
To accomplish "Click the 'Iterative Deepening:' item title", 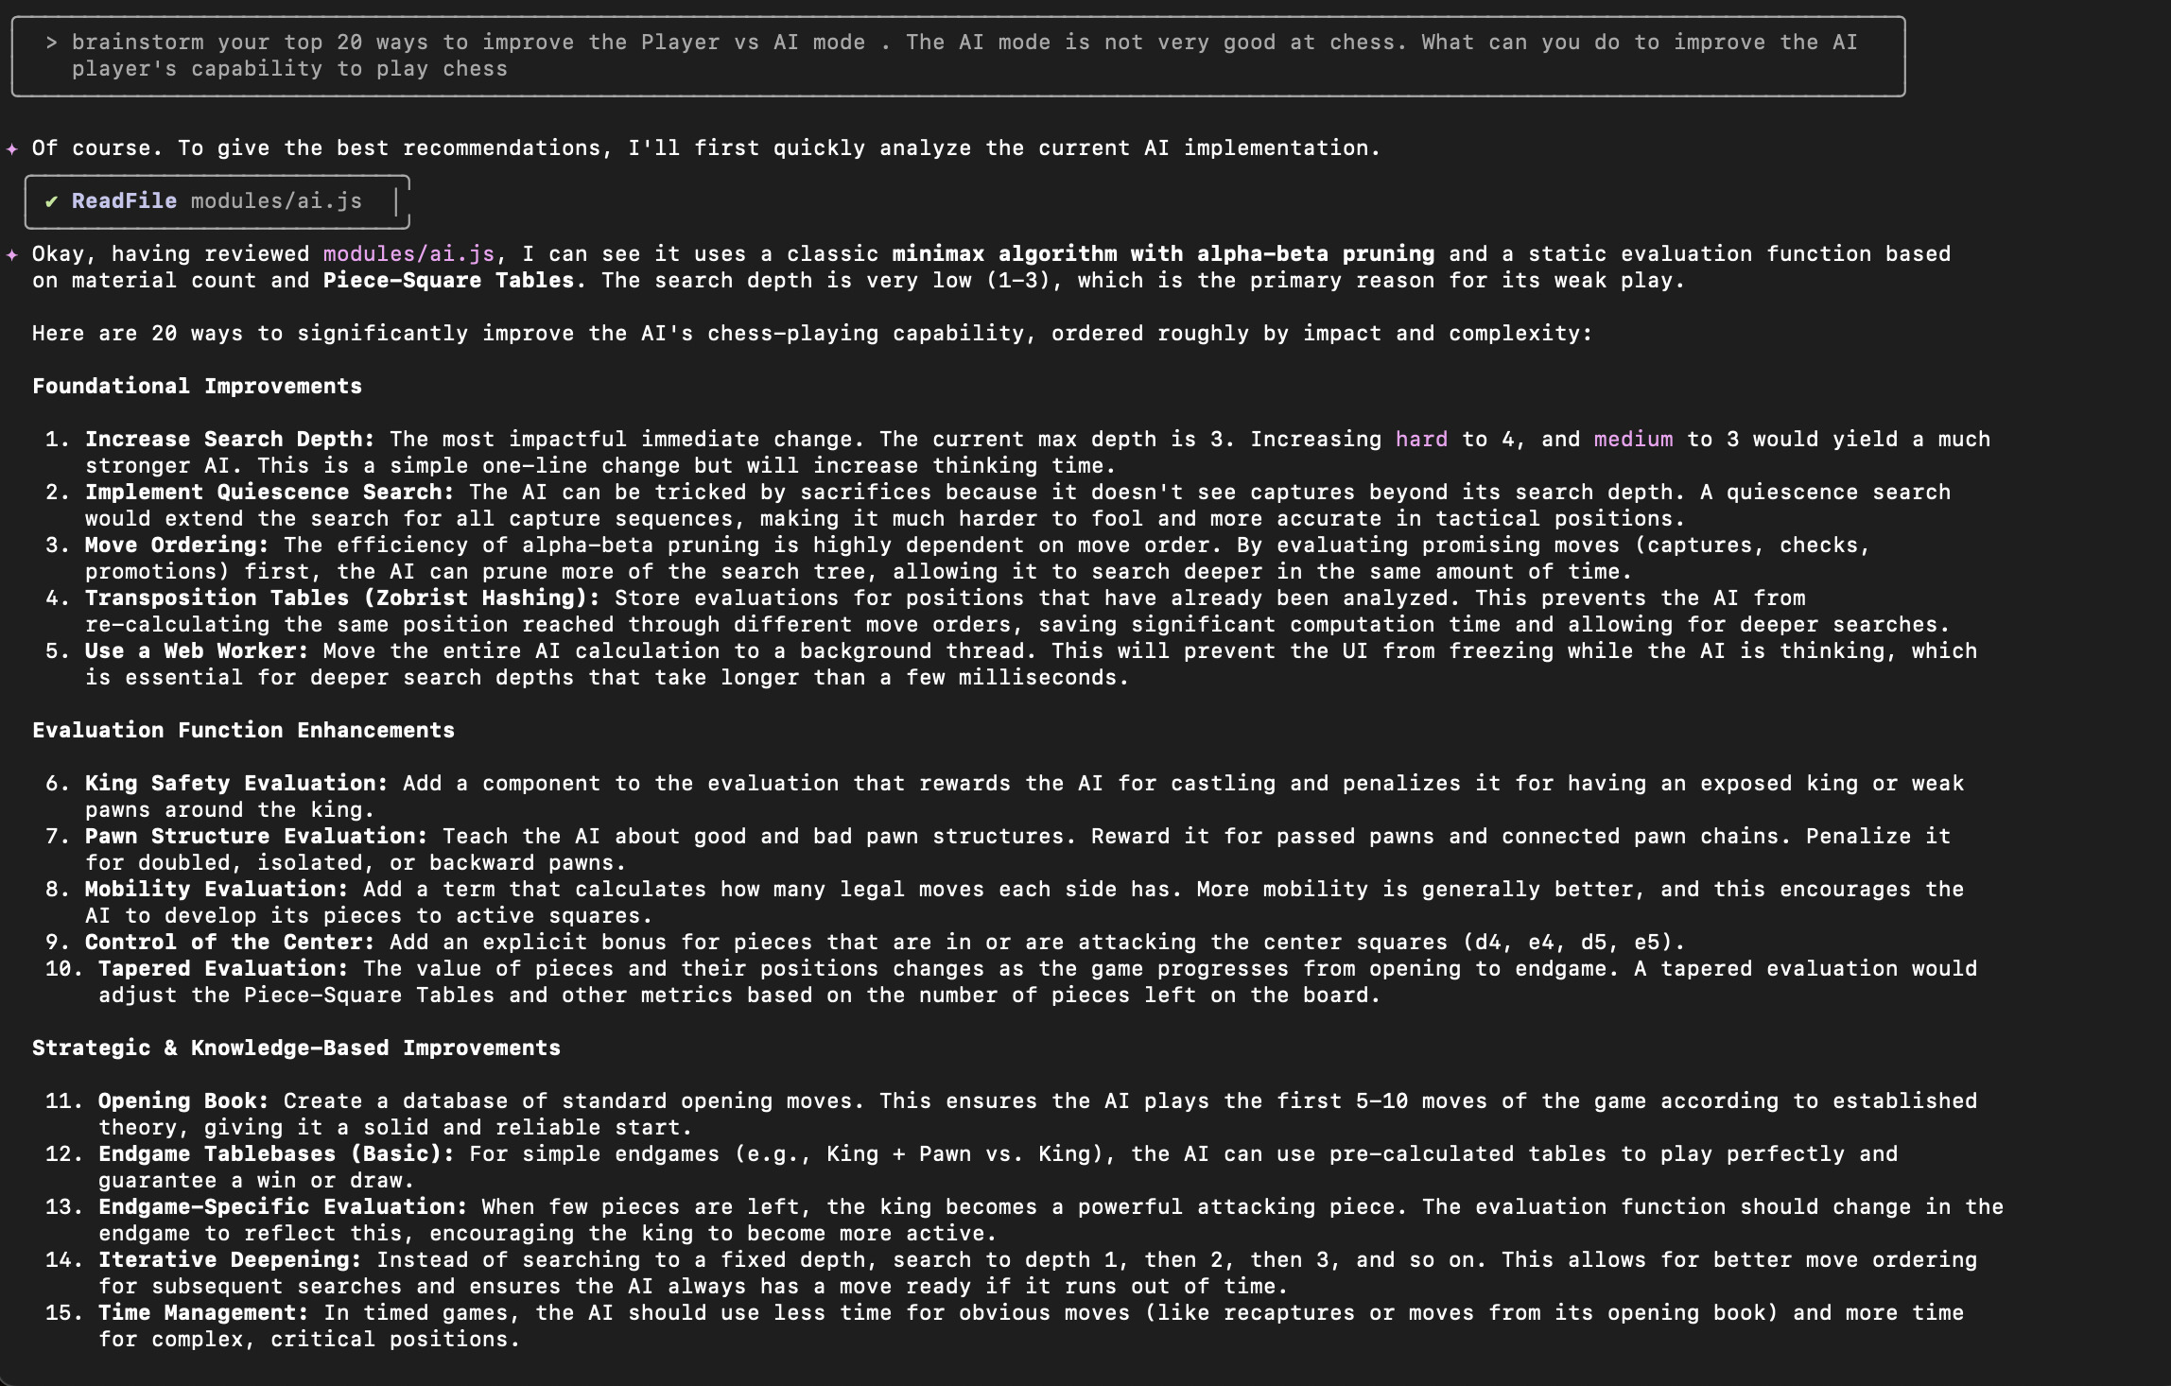I will point(230,1260).
